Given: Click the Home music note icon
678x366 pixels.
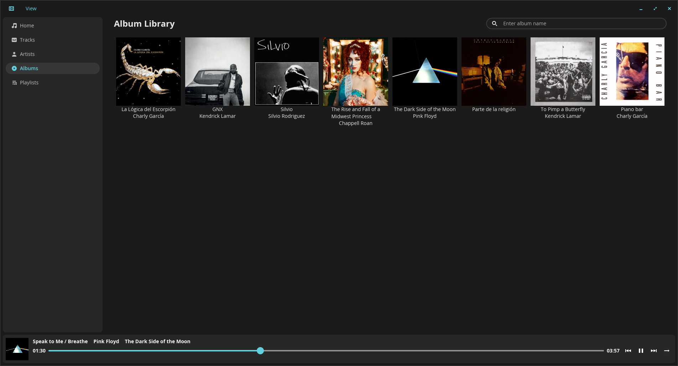Looking at the screenshot, I should pyautogui.click(x=14, y=26).
